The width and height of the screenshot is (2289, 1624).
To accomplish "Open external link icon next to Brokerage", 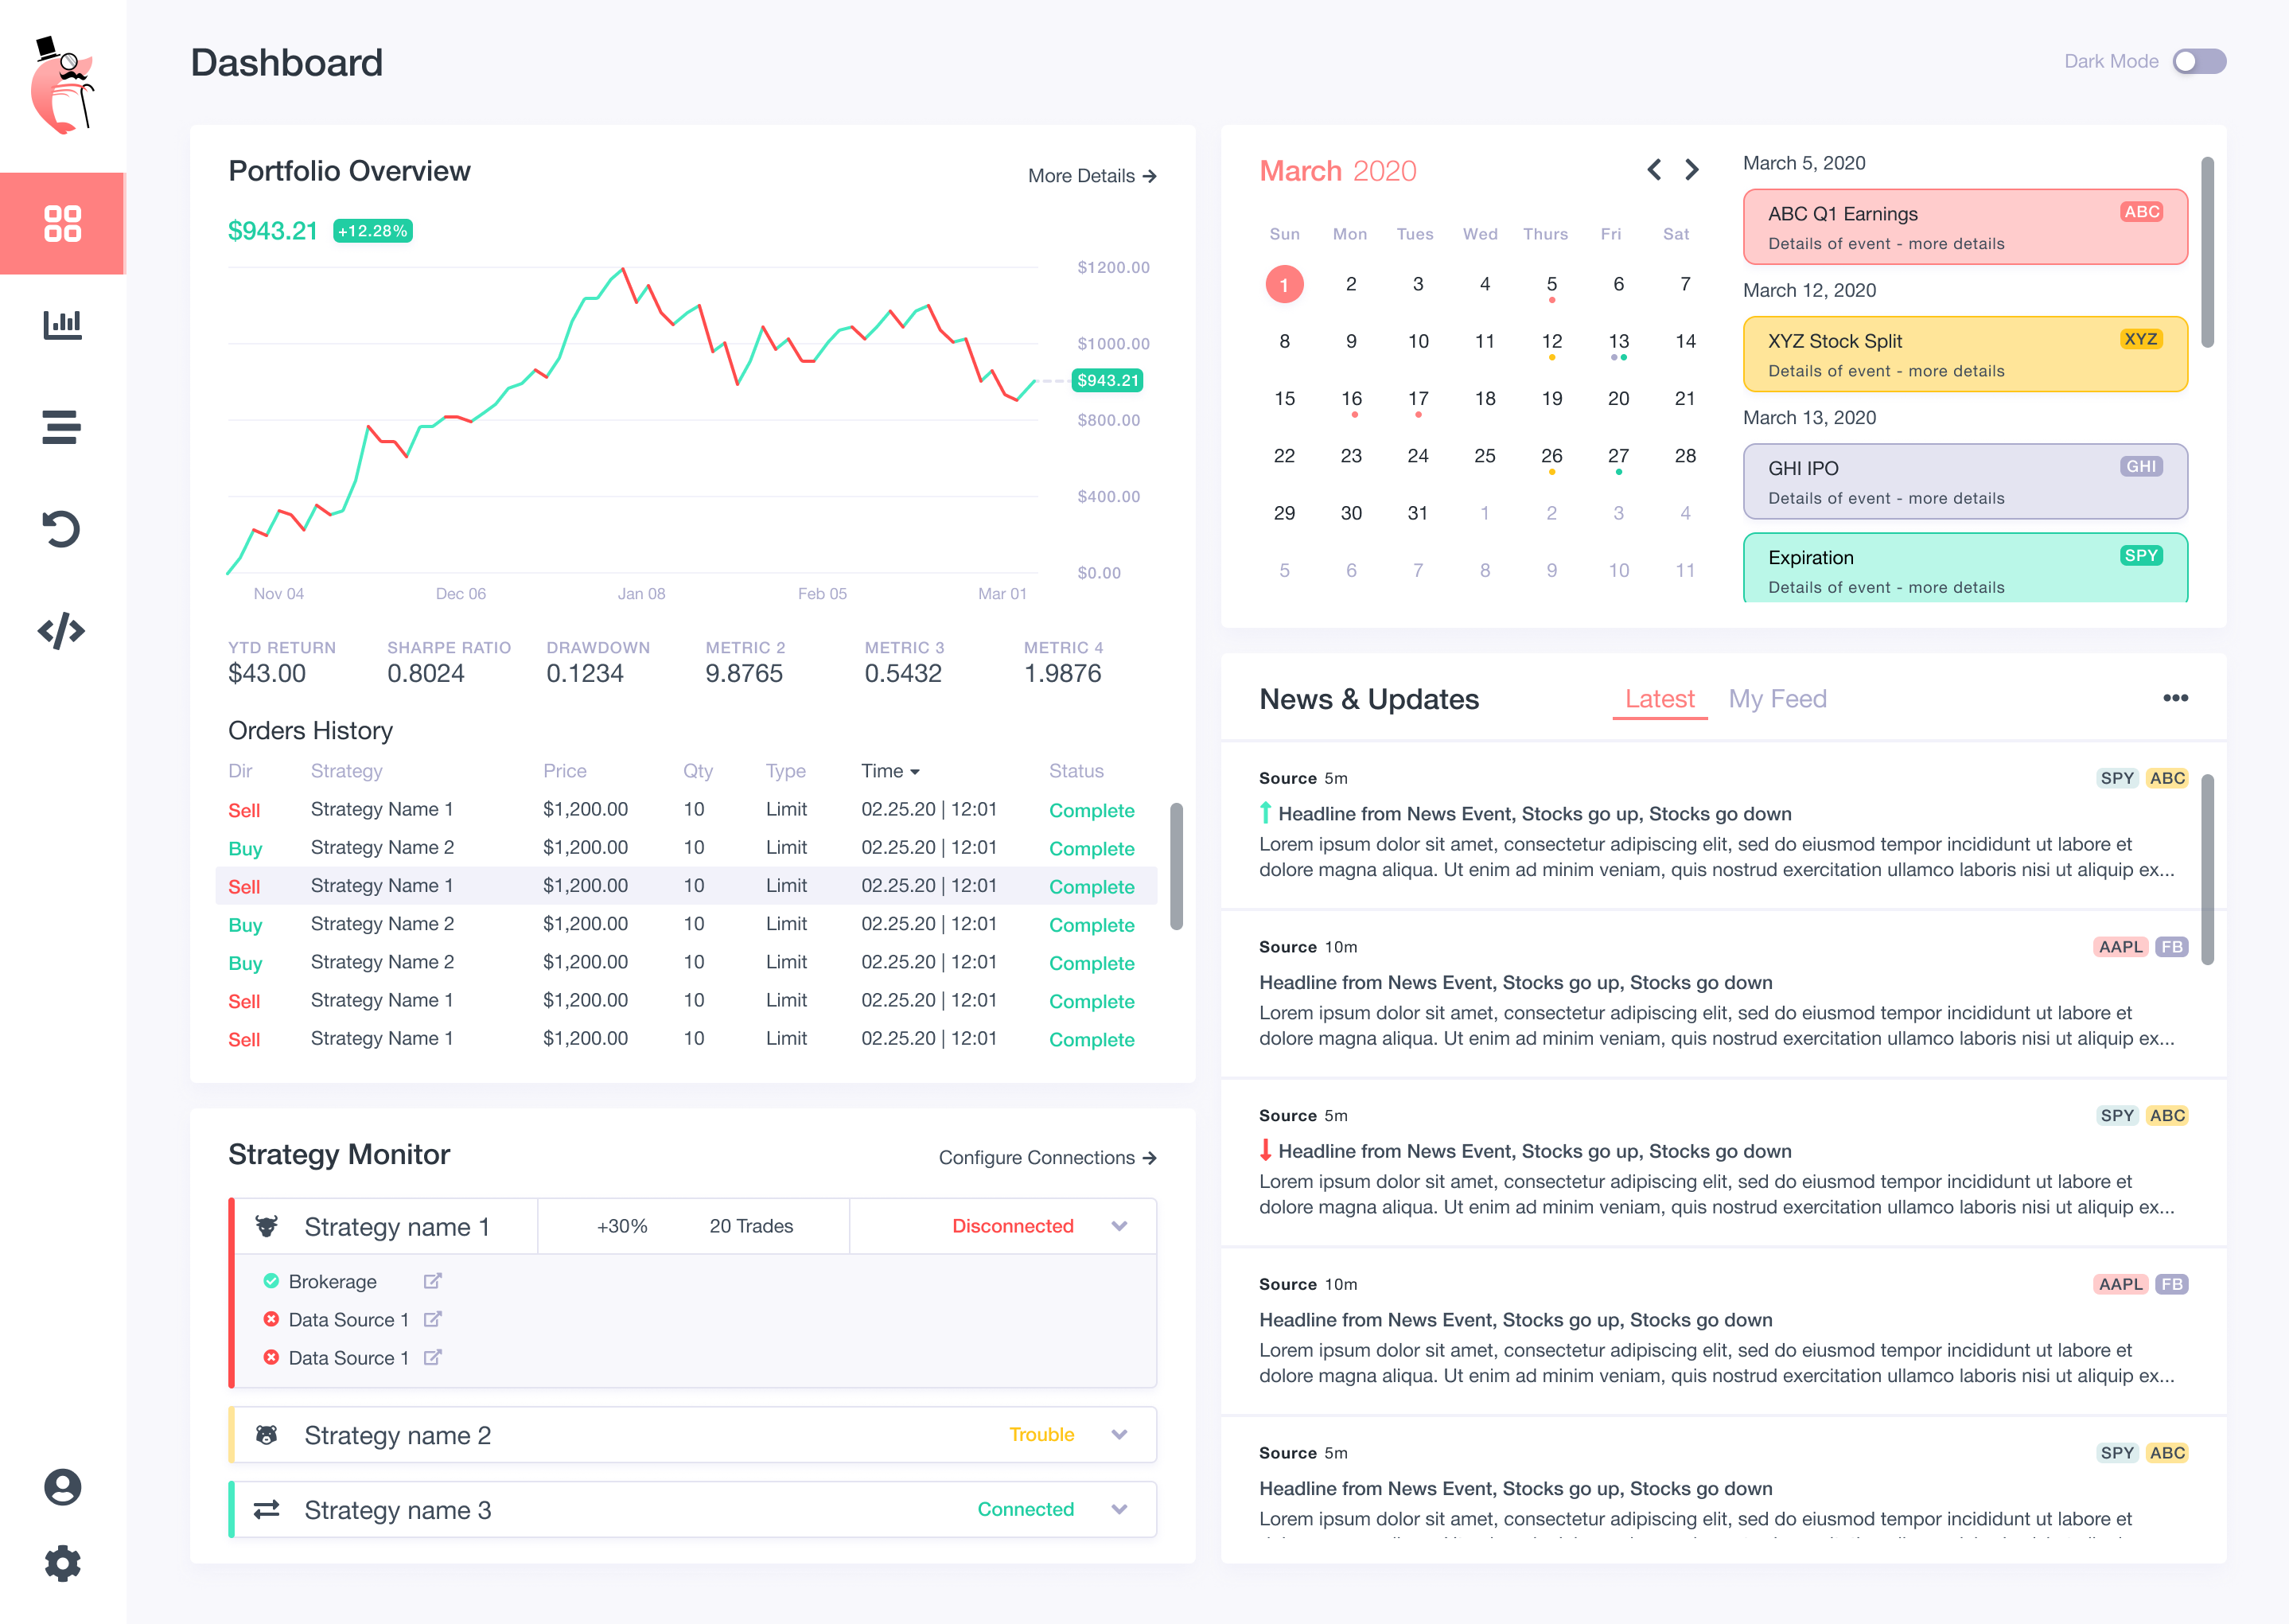I will [x=432, y=1281].
